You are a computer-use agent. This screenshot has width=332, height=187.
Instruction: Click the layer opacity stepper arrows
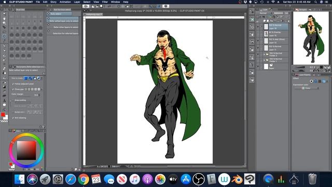pos(289,13)
